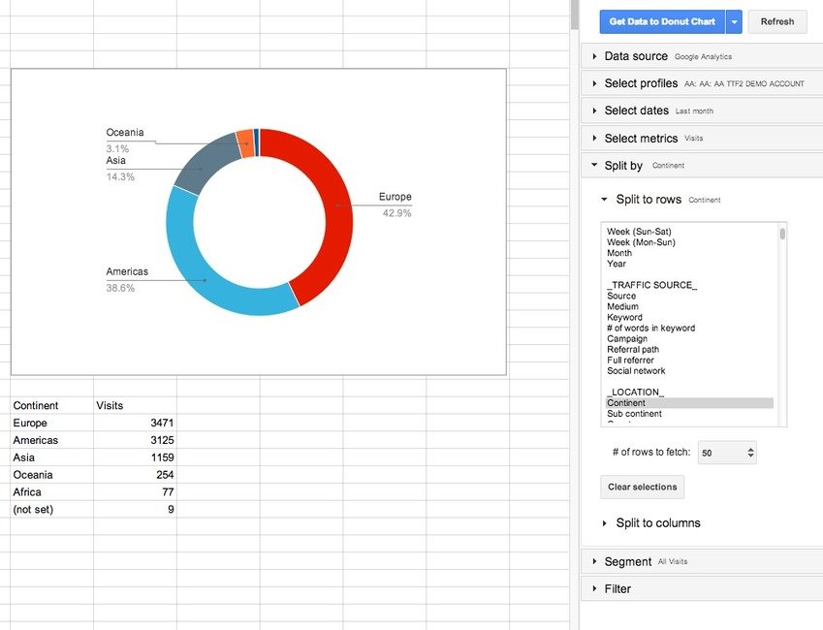This screenshot has height=630, width=823.
Task: Expand the Select metrics section
Action: point(702,138)
